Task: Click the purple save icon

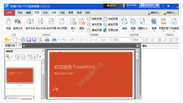Action: 29,40
